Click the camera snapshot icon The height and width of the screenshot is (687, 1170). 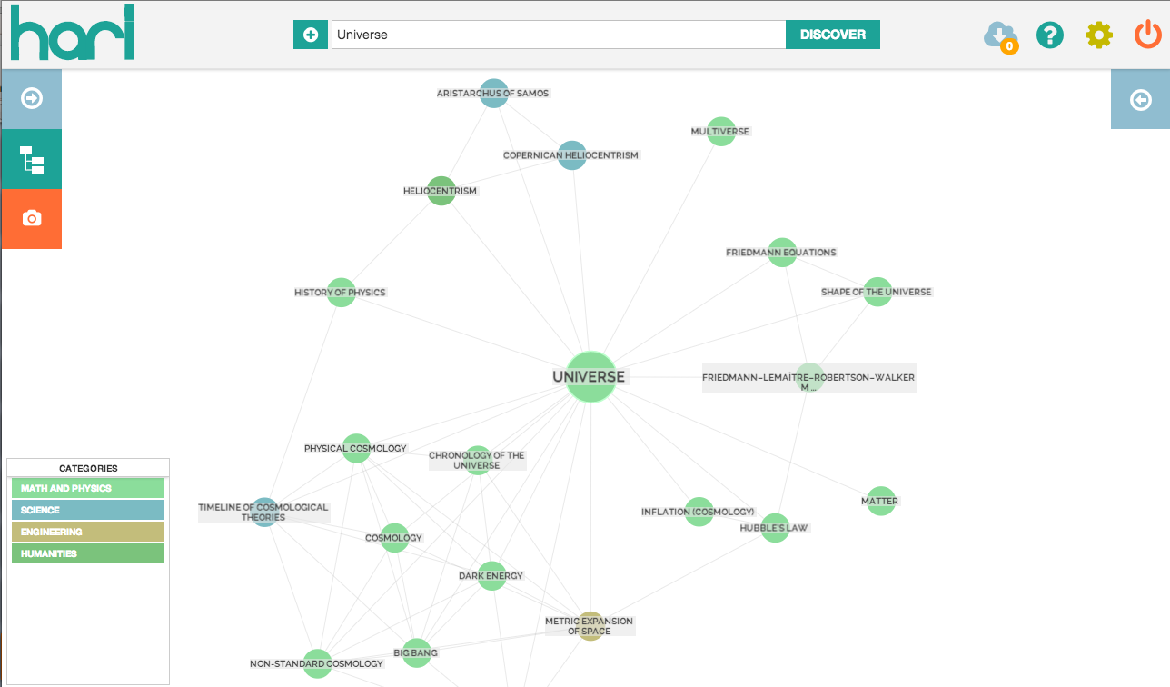click(x=32, y=218)
